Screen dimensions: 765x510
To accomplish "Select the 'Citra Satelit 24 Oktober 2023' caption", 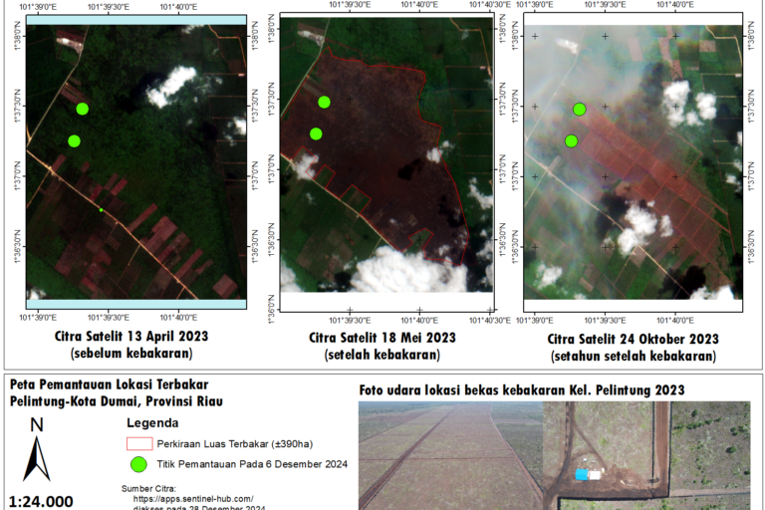I will tap(633, 339).
